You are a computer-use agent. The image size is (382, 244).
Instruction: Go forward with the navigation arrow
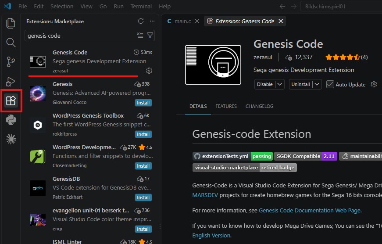coord(294,6)
